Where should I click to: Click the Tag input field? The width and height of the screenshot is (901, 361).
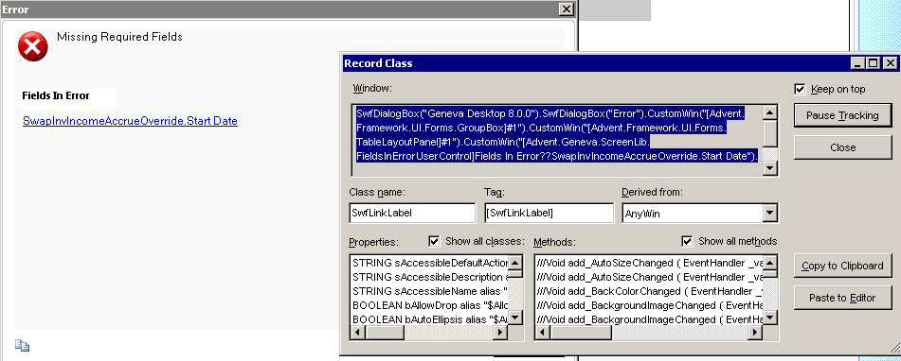click(x=550, y=214)
